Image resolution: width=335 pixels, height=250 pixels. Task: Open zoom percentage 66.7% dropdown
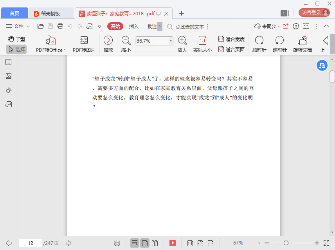(171, 41)
